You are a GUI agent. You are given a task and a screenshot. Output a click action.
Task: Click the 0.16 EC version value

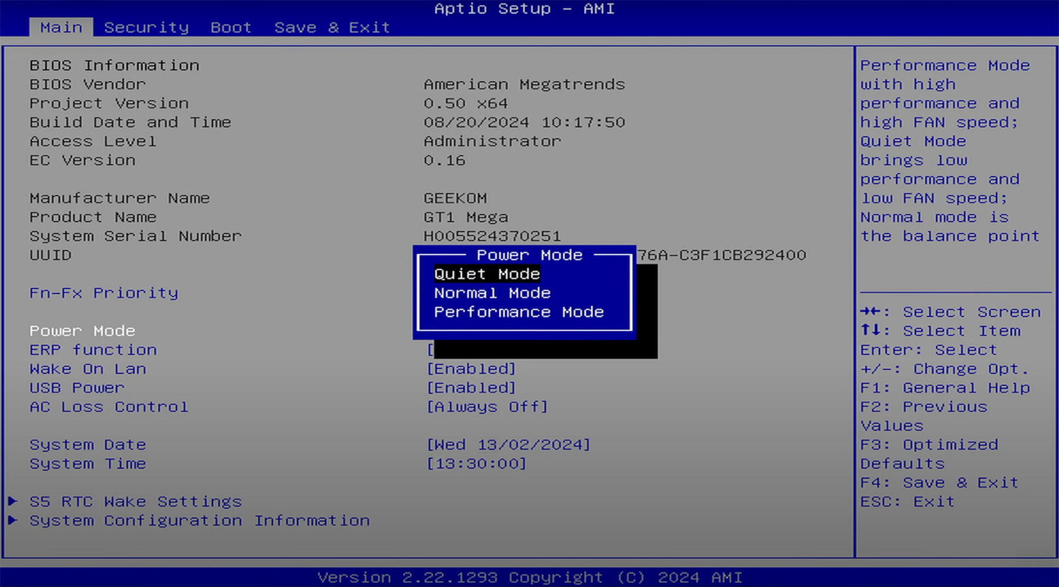pos(445,160)
